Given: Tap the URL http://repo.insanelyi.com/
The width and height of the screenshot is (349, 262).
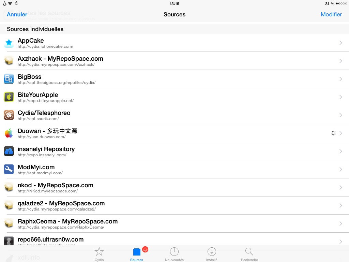Looking at the screenshot, I should click(x=42, y=155).
